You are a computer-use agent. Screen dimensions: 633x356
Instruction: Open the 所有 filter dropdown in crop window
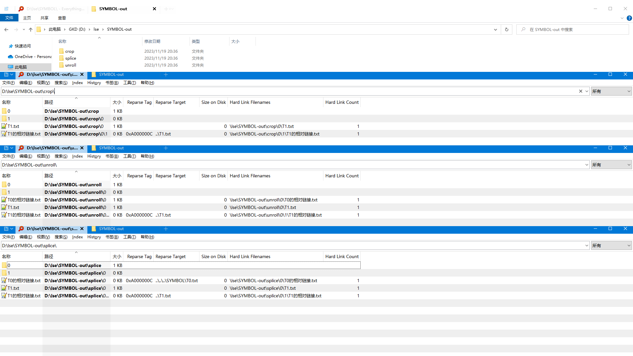pos(611,91)
